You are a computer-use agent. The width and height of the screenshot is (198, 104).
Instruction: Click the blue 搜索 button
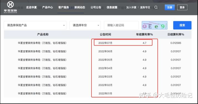[182, 25]
